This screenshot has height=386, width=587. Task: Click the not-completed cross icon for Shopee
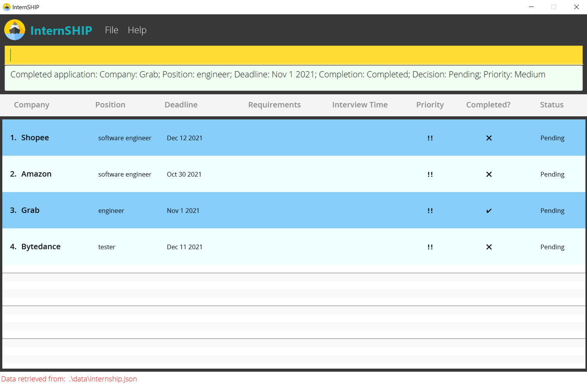point(489,138)
